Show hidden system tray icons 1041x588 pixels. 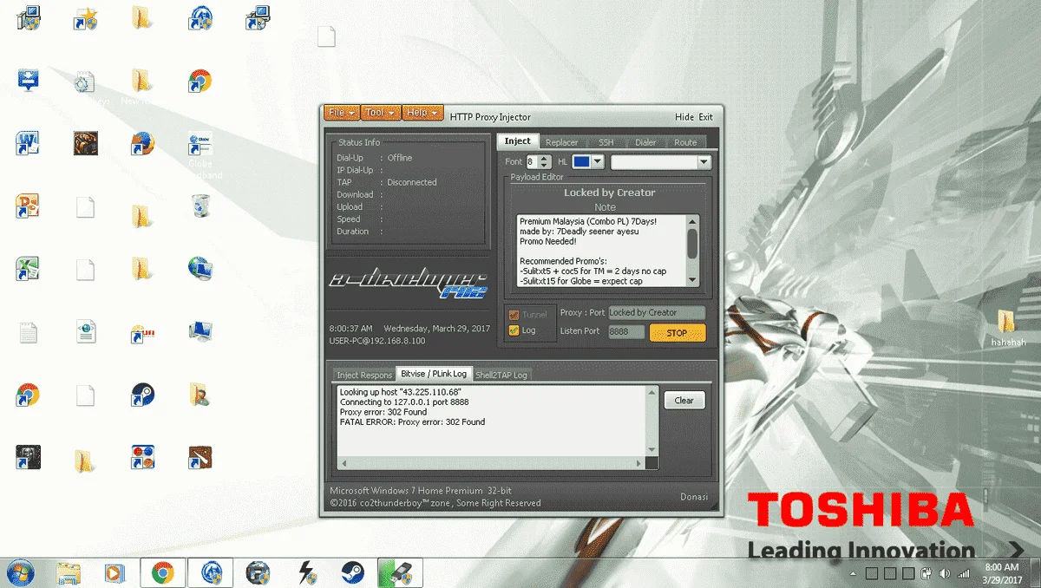pos(854,573)
